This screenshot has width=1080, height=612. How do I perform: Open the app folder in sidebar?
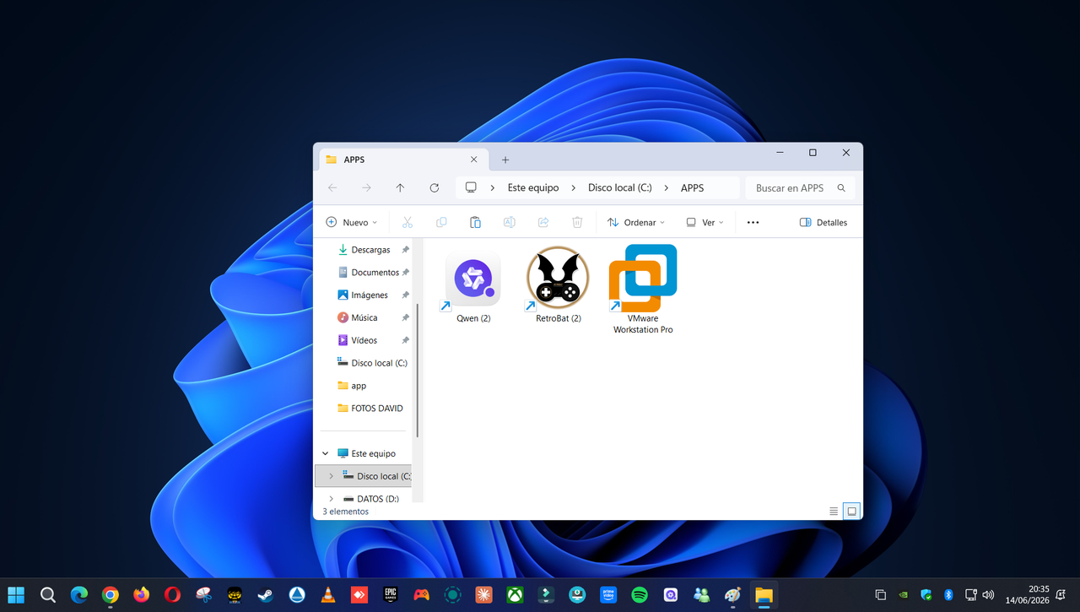(359, 386)
